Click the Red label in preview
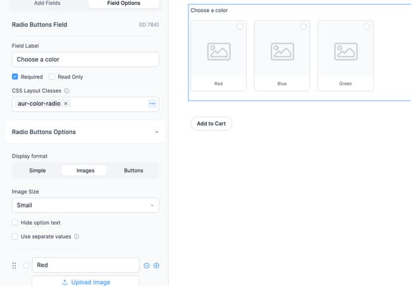Screen dimensions: 411x286 [x=218, y=84]
